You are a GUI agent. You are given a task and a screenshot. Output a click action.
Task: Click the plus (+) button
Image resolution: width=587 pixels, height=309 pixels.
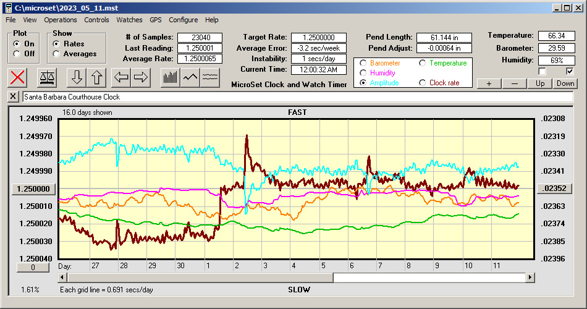489,83
